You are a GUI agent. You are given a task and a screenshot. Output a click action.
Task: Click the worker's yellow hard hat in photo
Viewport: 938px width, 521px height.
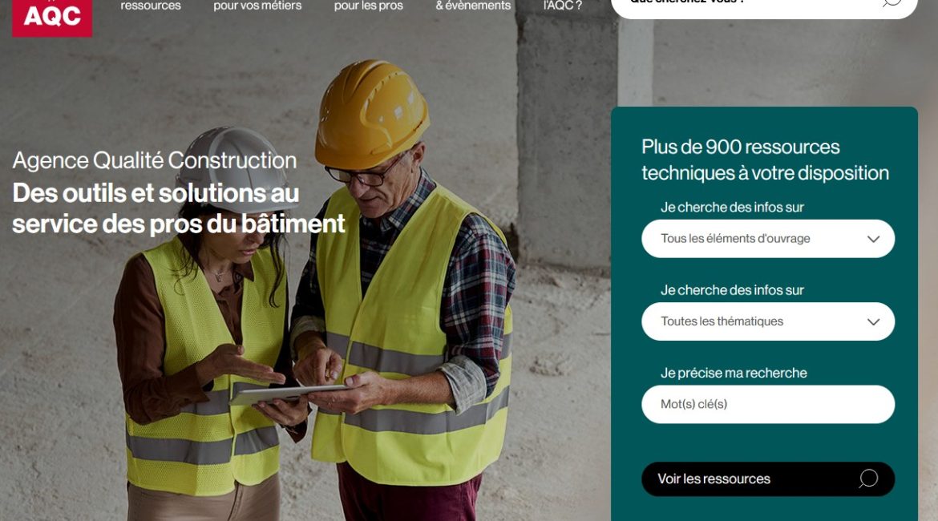371,114
